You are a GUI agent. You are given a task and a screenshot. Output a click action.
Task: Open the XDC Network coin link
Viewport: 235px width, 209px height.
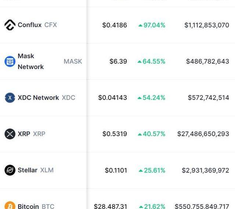[38, 98]
